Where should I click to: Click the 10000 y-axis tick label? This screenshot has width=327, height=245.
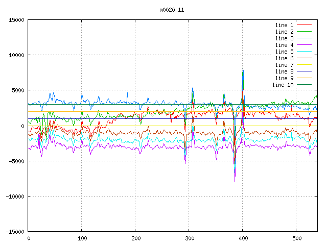(16, 55)
